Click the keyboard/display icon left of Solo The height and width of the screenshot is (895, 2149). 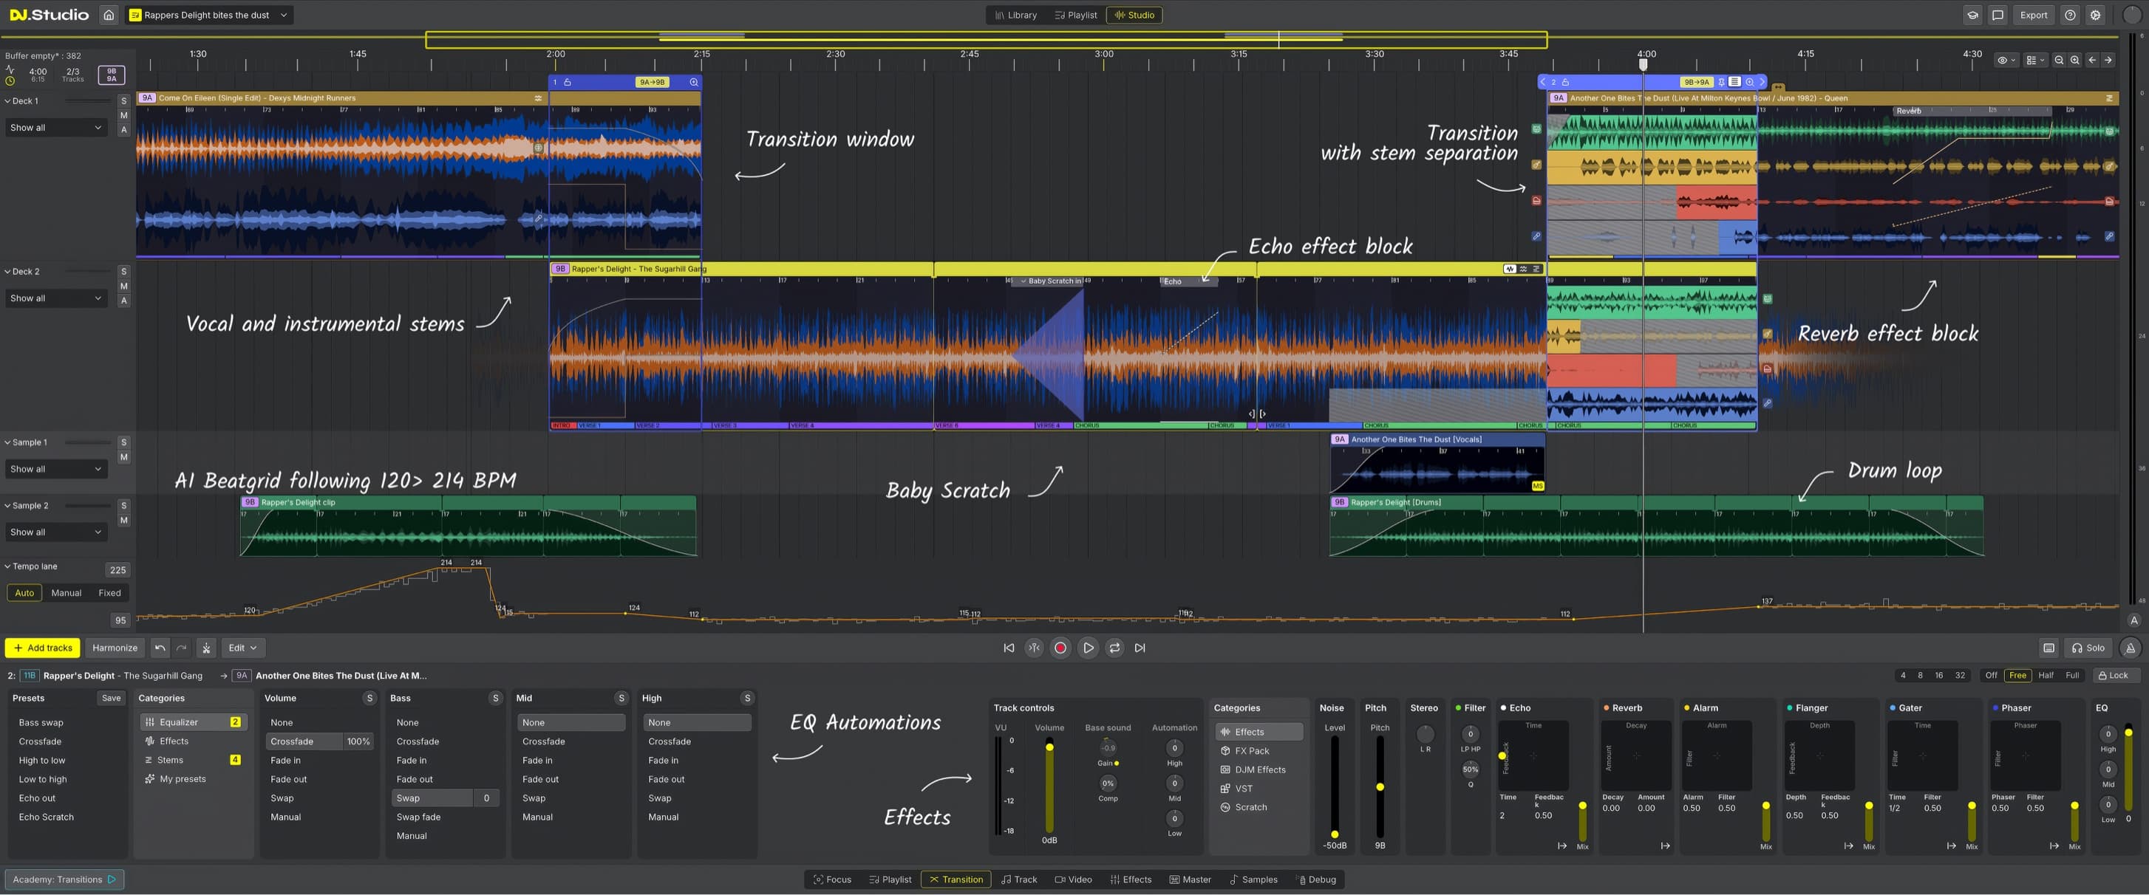click(x=2049, y=648)
